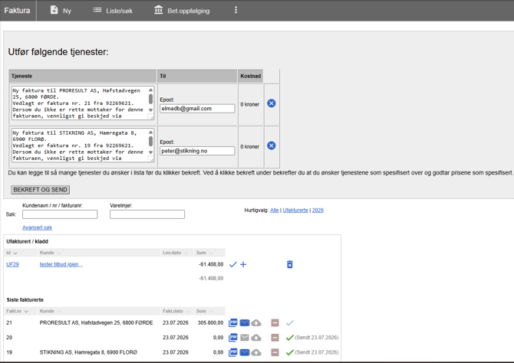Click the green sent checkmark for invoice 20

(290, 338)
